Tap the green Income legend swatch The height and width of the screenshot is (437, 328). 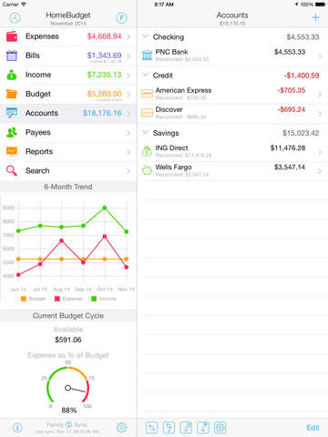(x=94, y=299)
